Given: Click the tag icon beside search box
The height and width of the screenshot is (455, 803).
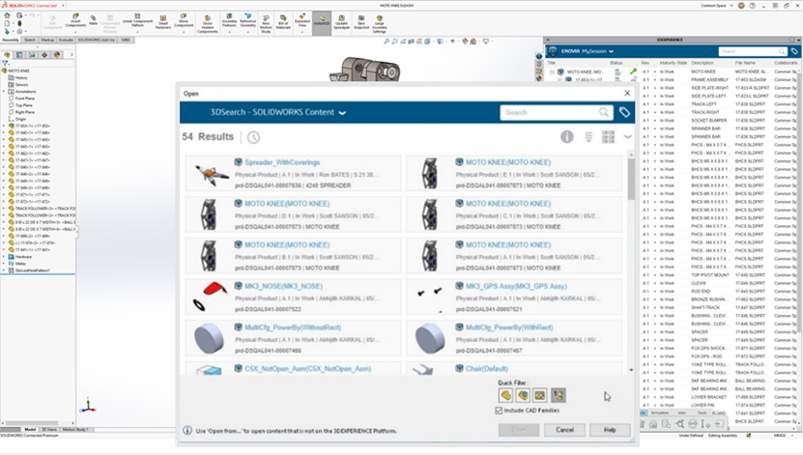Looking at the screenshot, I should (625, 113).
